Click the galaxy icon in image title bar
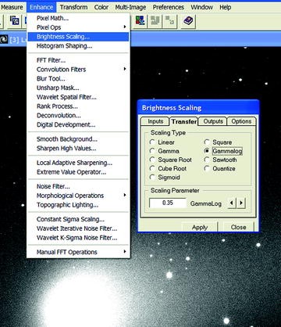The height and width of the screenshot is (327, 281). pyautogui.click(x=4, y=39)
